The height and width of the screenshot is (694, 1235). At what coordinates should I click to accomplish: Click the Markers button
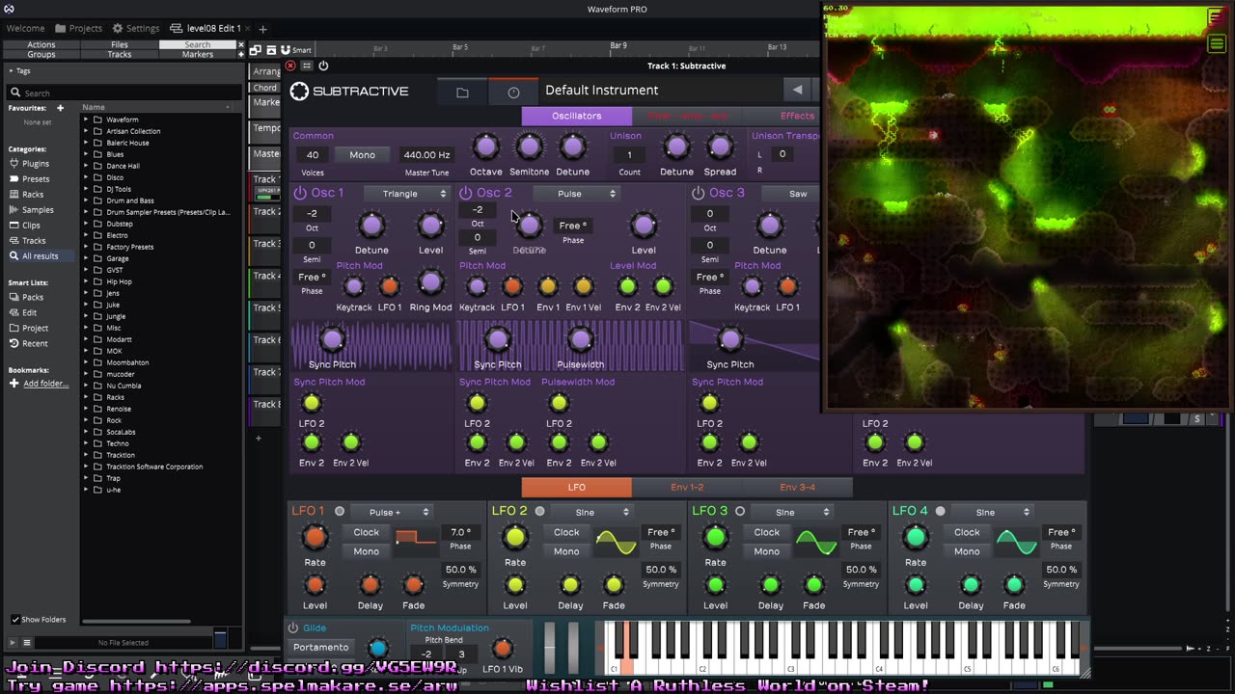[x=198, y=55]
